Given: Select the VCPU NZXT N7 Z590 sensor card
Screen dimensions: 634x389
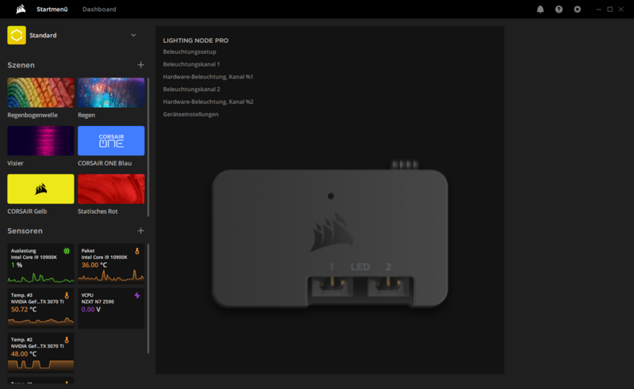Looking at the screenshot, I should (111, 308).
